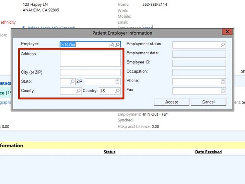Click the Hosp acct balance 0.00 value

(155, 126)
